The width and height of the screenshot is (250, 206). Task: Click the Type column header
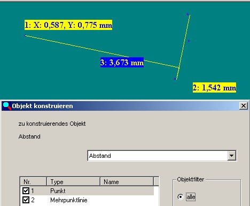coord(73,182)
